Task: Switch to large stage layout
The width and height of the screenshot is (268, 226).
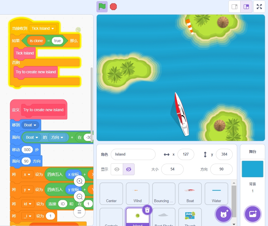Action: click(246, 7)
